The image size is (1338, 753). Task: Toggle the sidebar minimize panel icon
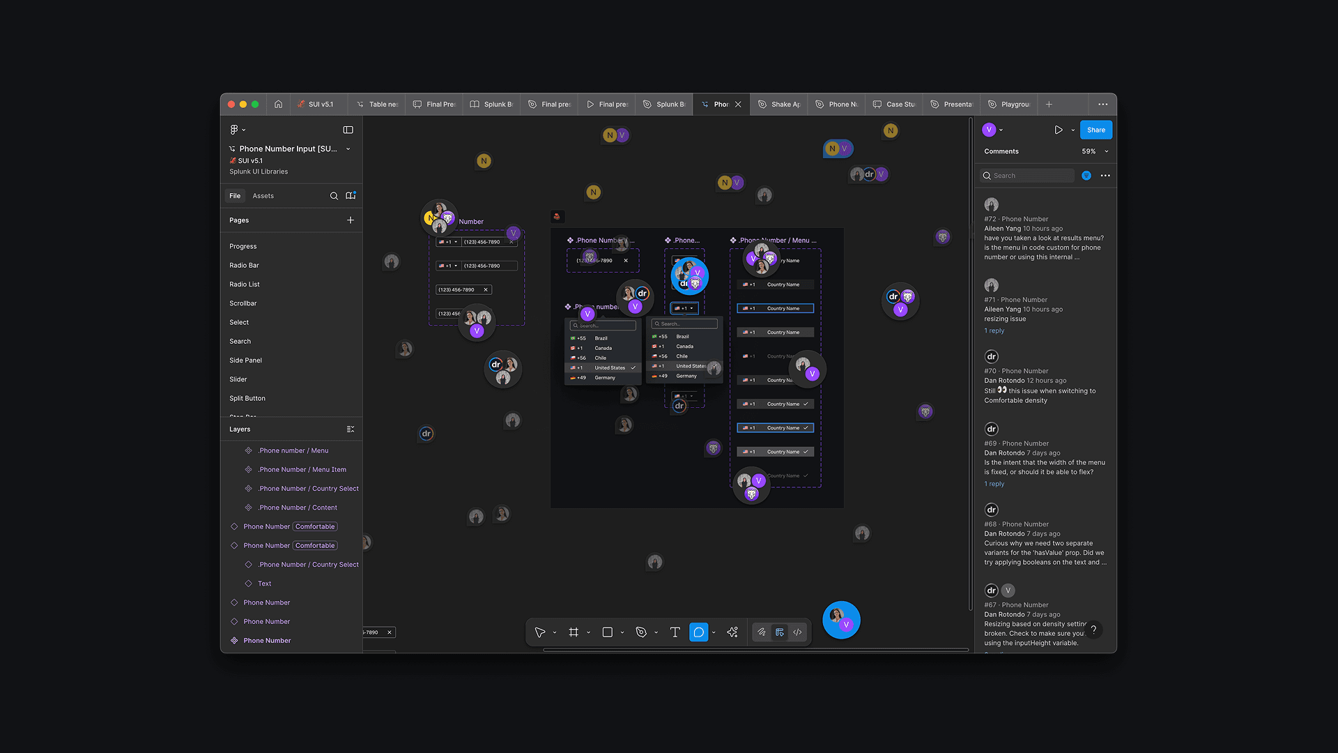click(x=348, y=130)
